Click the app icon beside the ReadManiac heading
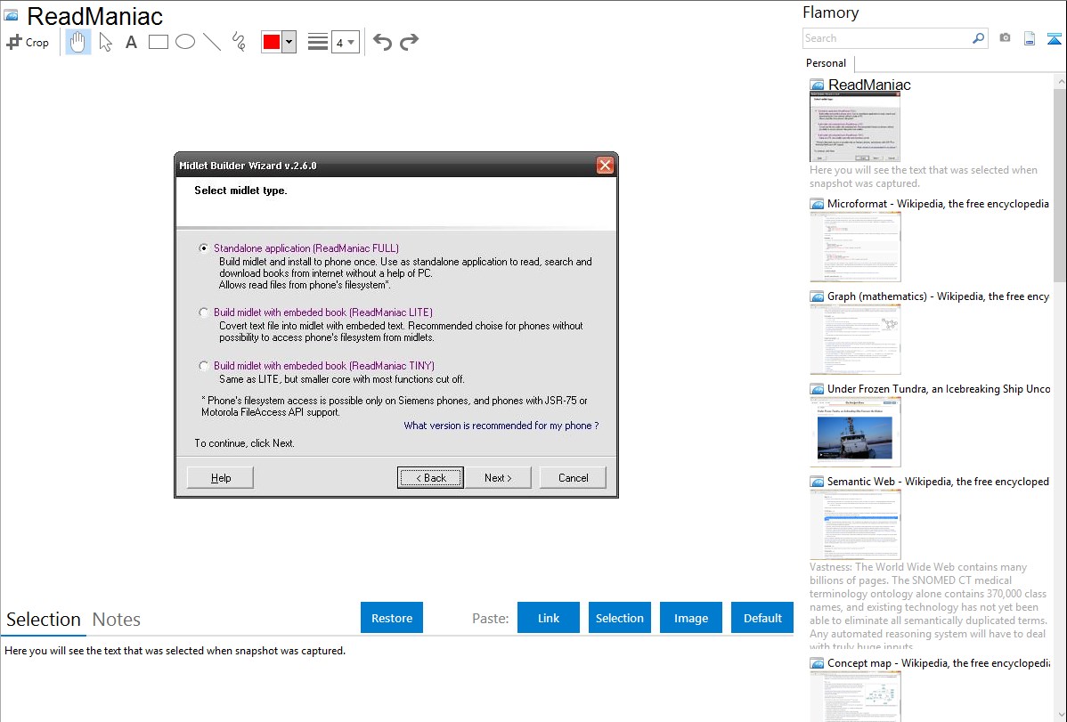This screenshot has width=1067, height=722. [x=11, y=15]
